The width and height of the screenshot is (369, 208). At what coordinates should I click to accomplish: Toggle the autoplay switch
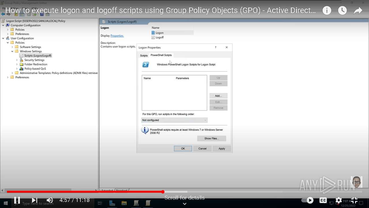coord(307,200)
